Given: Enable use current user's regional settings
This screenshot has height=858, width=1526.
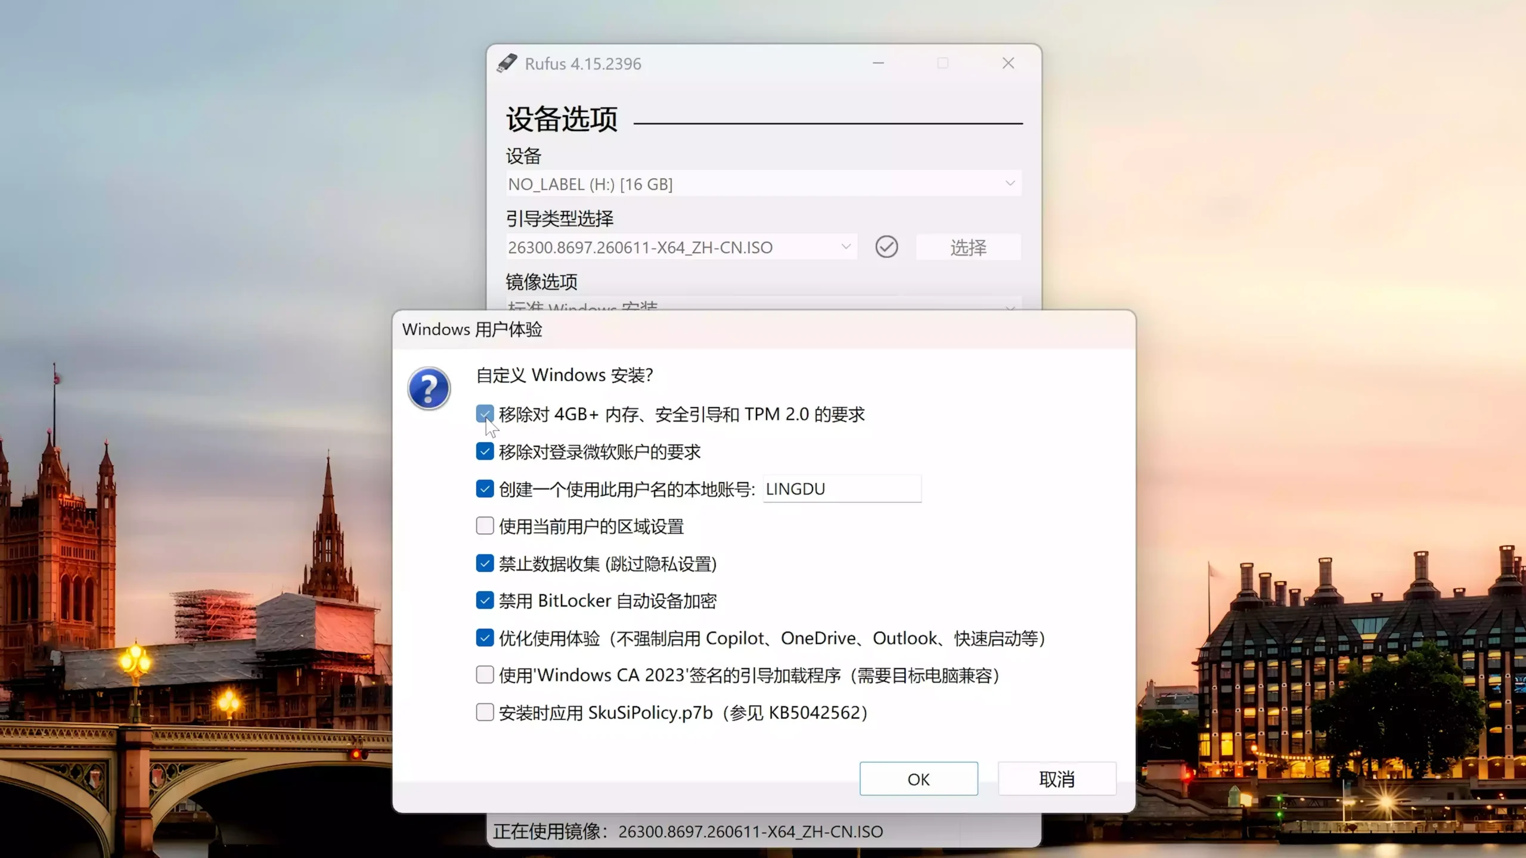Looking at the screenshot, I should [485, 526].
